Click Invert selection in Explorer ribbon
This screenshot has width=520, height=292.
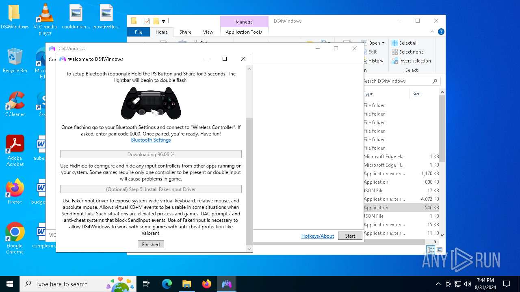(411, 61)
